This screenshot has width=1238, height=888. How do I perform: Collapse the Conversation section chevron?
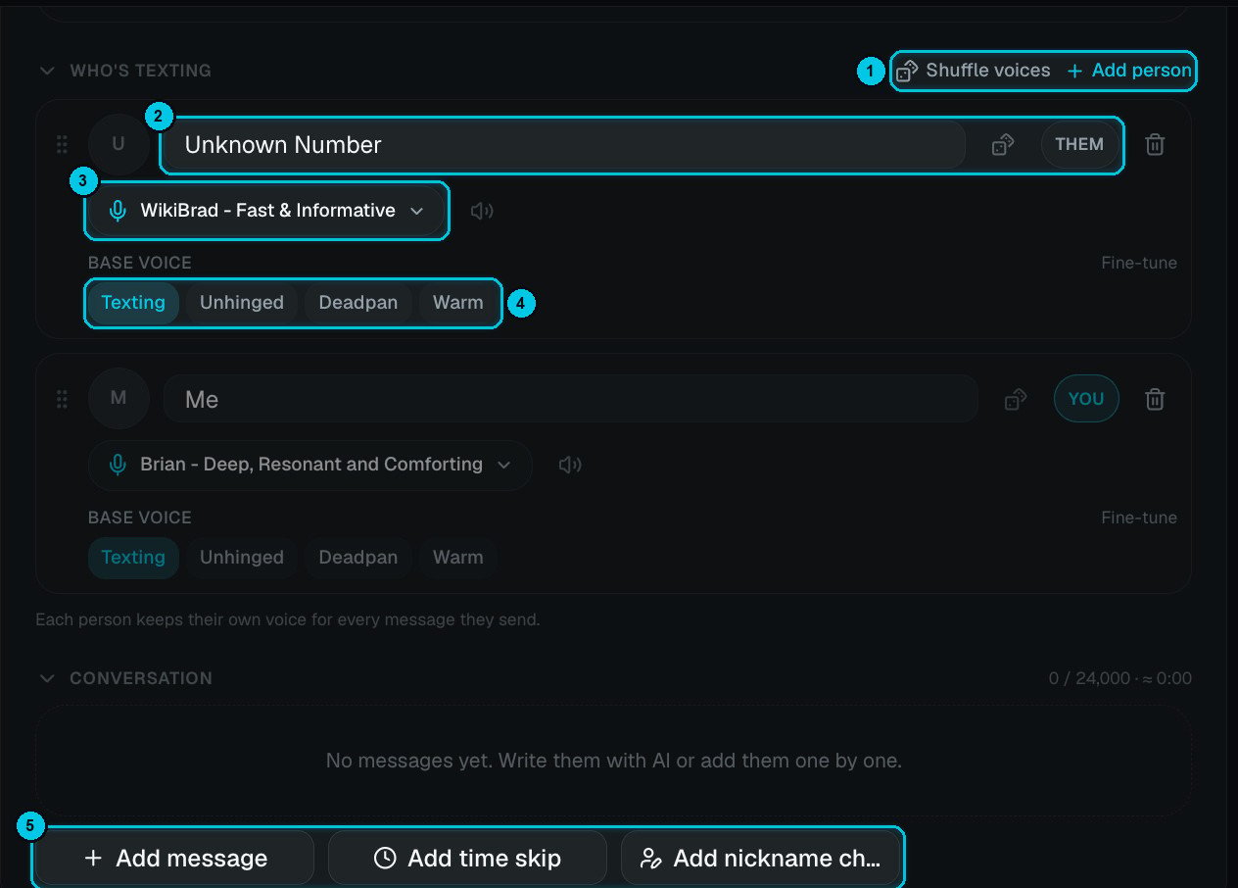46,678
